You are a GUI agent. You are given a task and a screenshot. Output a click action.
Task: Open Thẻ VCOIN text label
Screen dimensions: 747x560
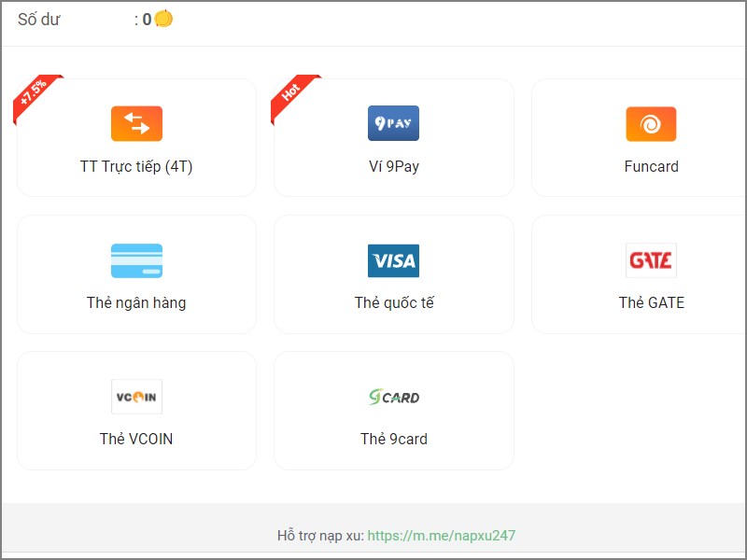(136, 439)
